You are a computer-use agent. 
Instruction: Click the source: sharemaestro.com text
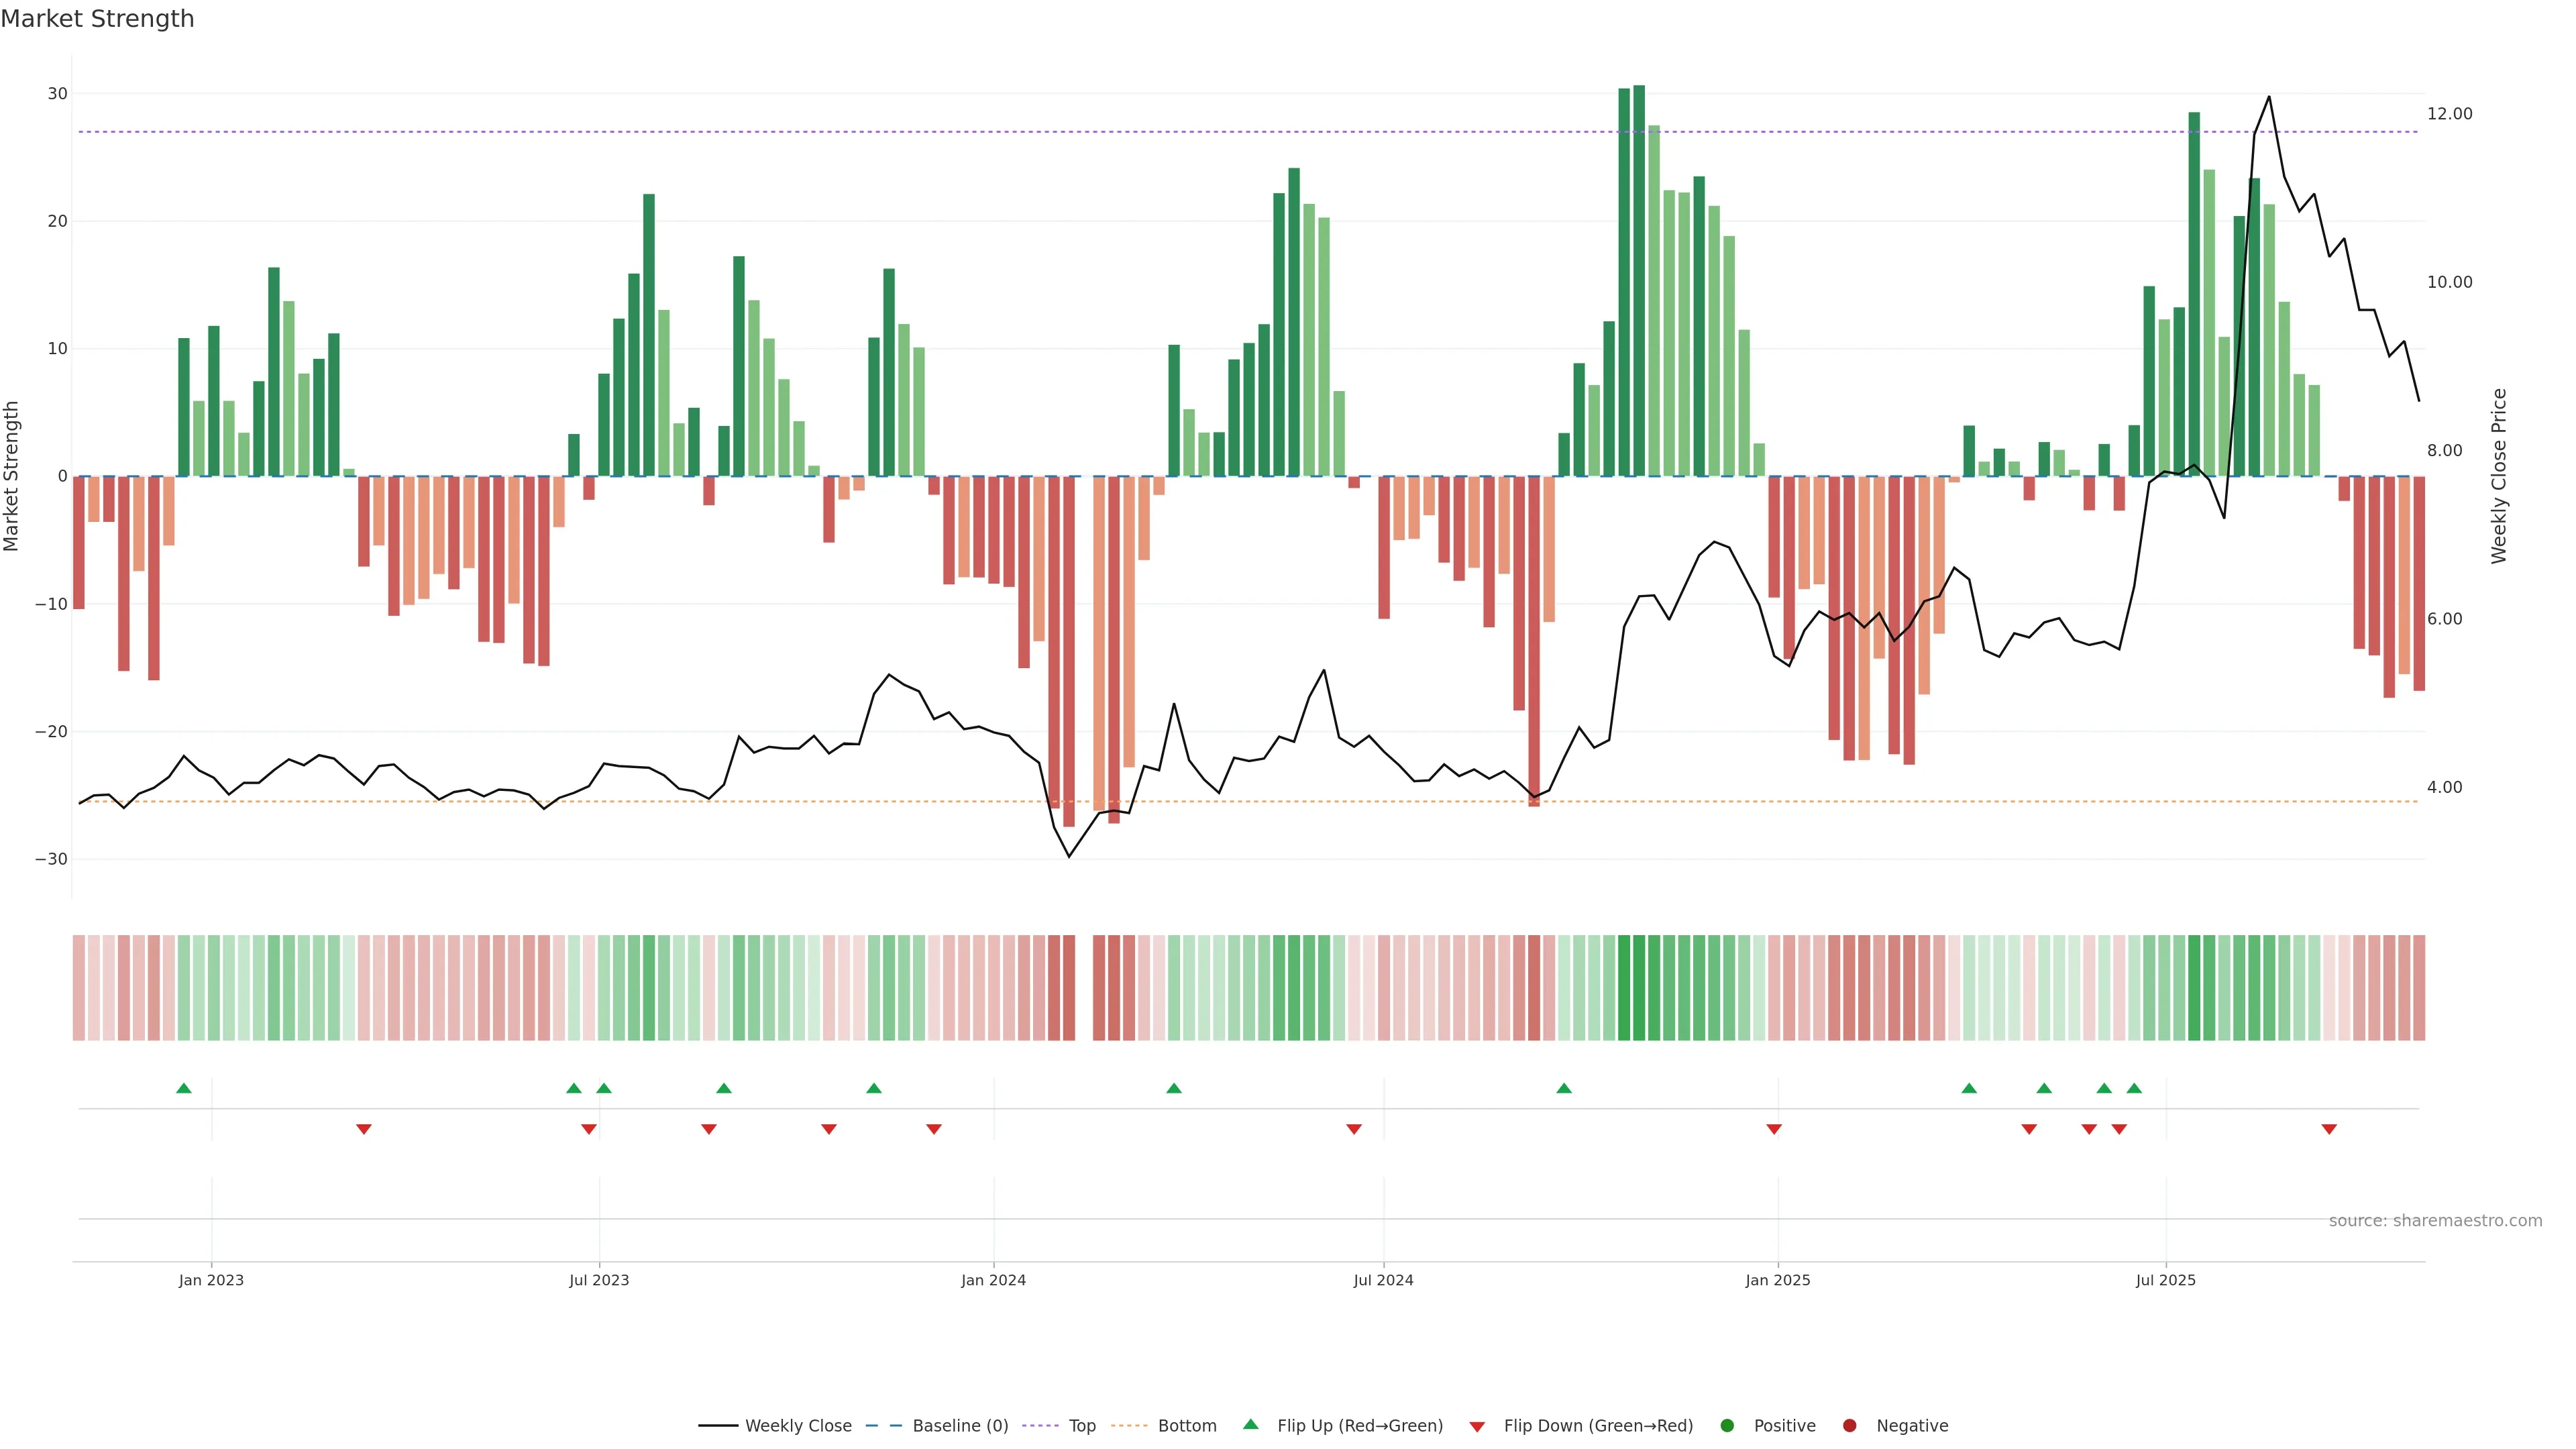click(2435, 1221)
